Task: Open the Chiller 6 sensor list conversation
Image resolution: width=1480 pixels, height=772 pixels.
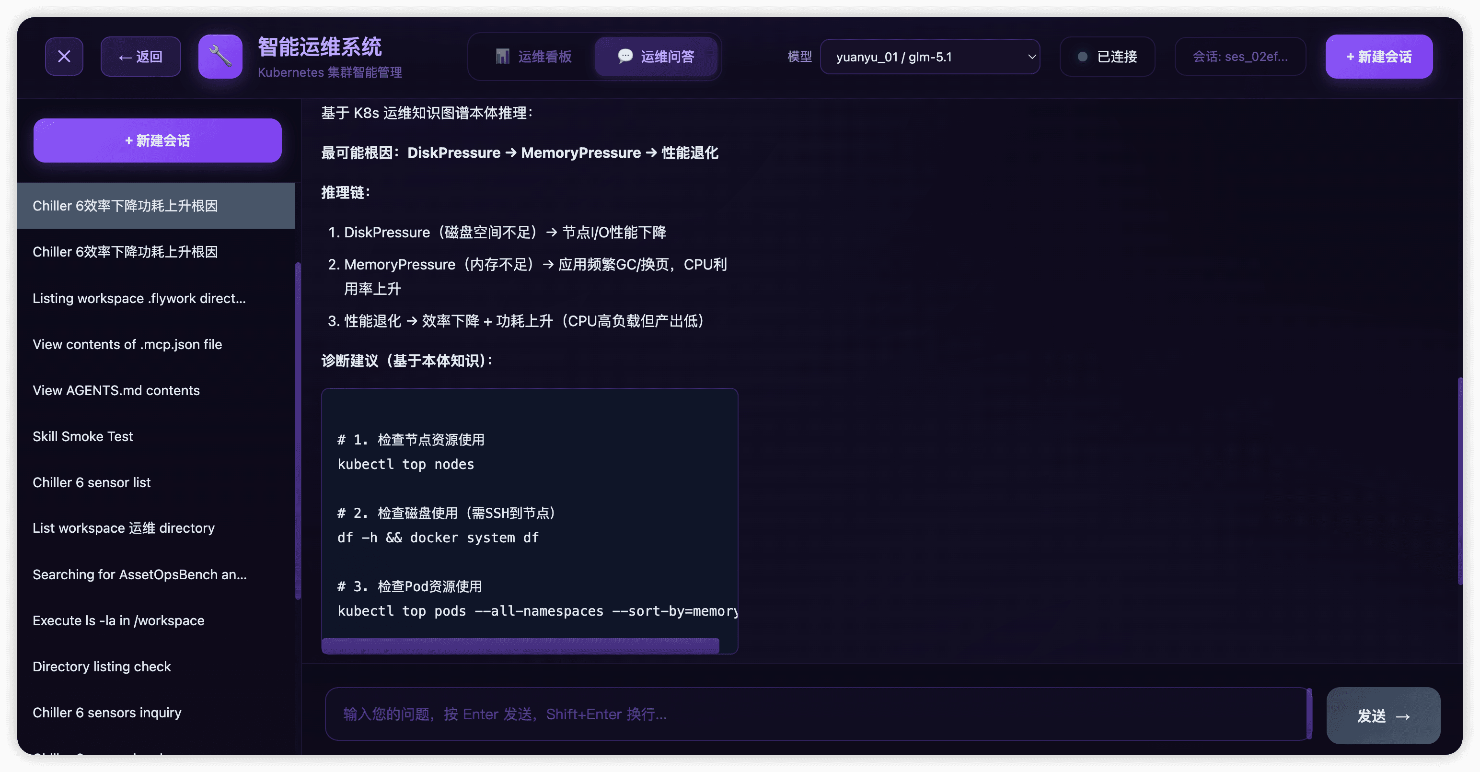Action: tap(156, 482)
